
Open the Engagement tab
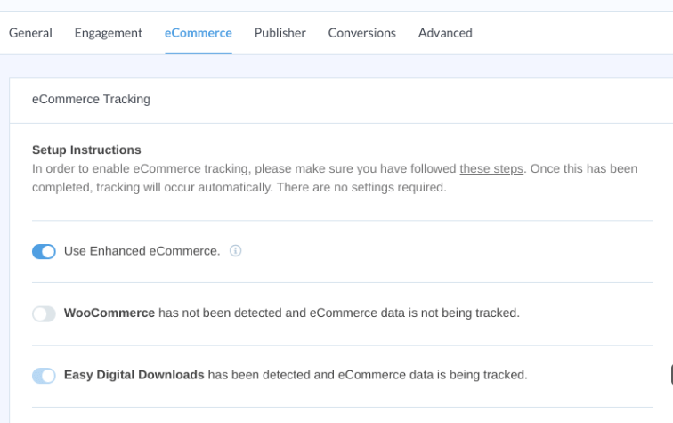tap(109, 33)
